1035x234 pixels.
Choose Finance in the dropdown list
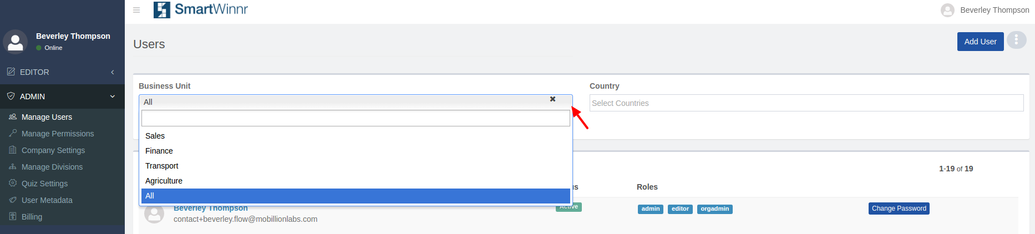[159, 151]
